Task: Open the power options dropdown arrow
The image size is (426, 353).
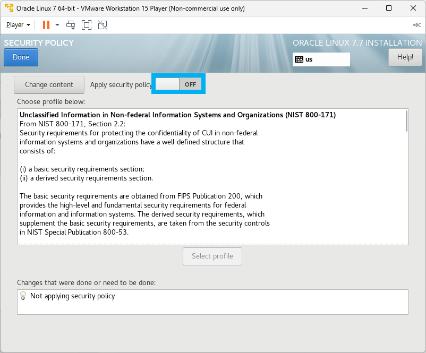Action: (57, 25)
